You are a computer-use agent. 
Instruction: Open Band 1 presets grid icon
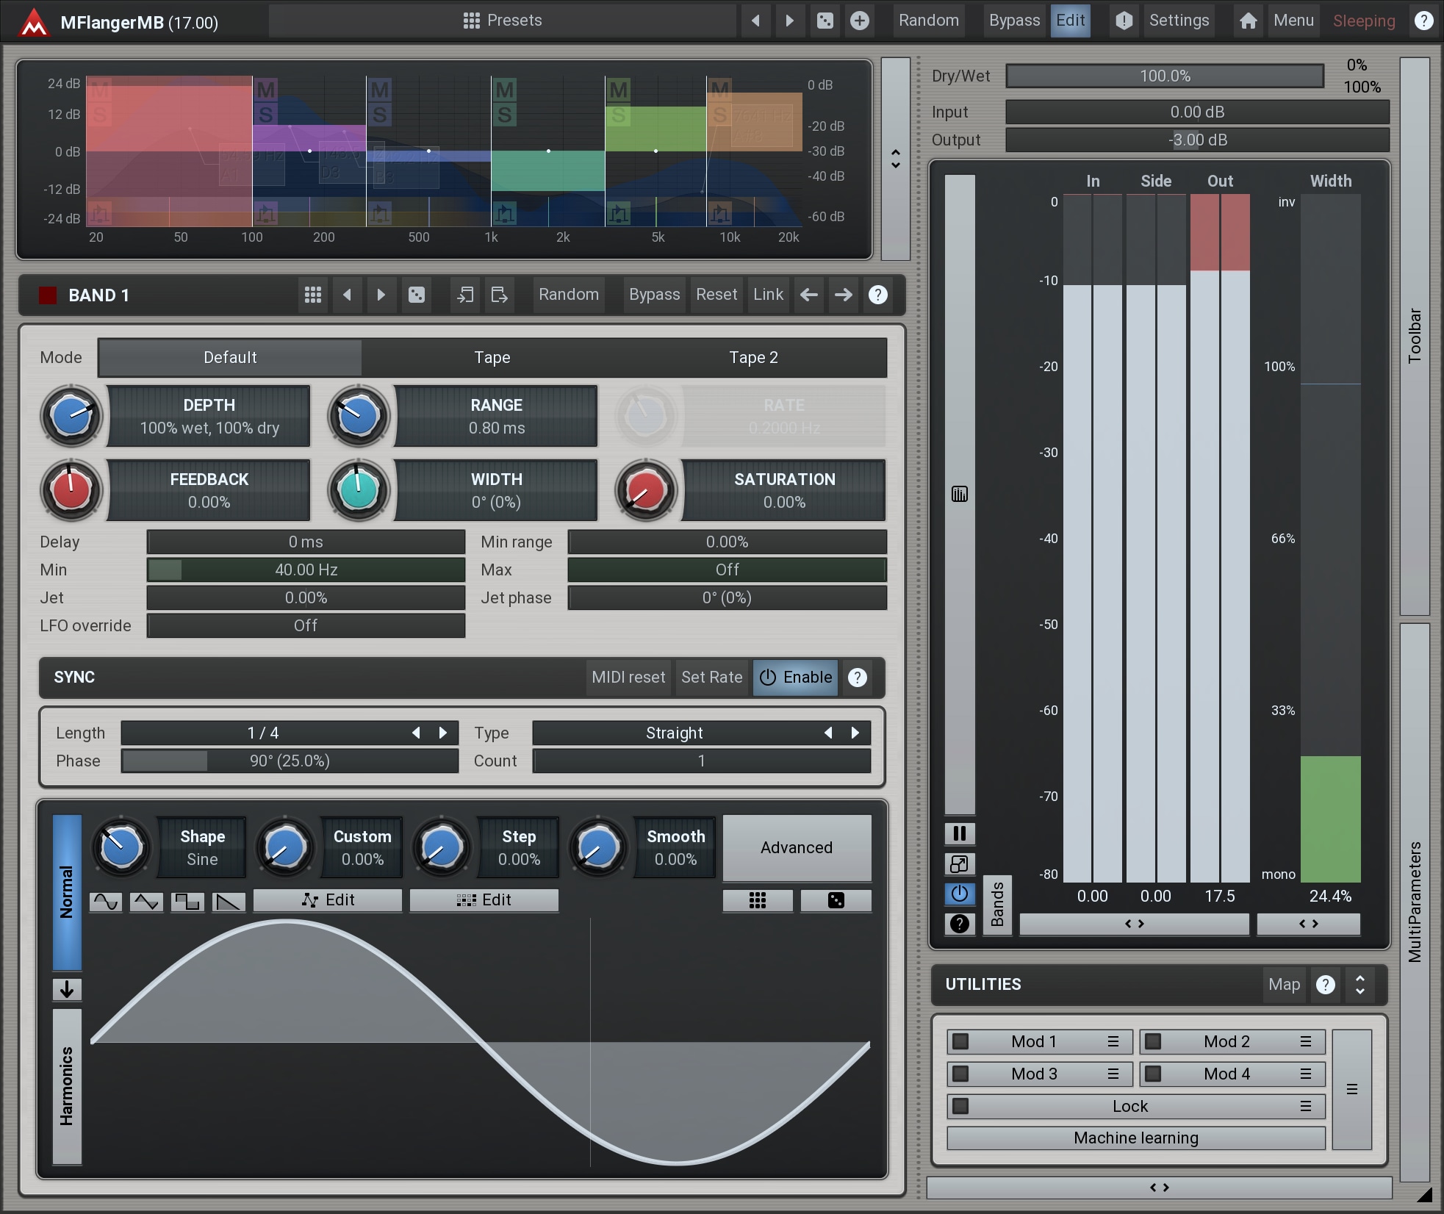coord(313,295)
